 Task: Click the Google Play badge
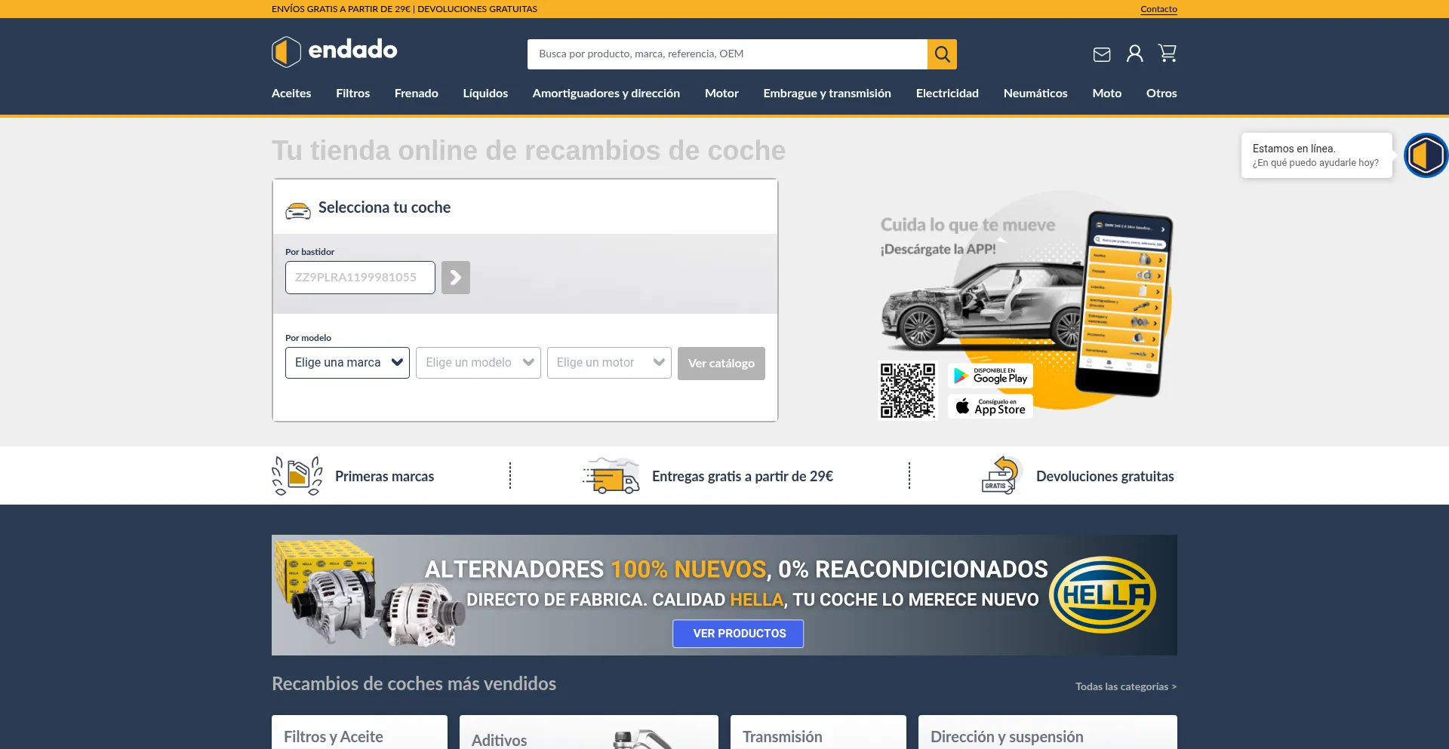pyautogui.click(x=990, y=376)
